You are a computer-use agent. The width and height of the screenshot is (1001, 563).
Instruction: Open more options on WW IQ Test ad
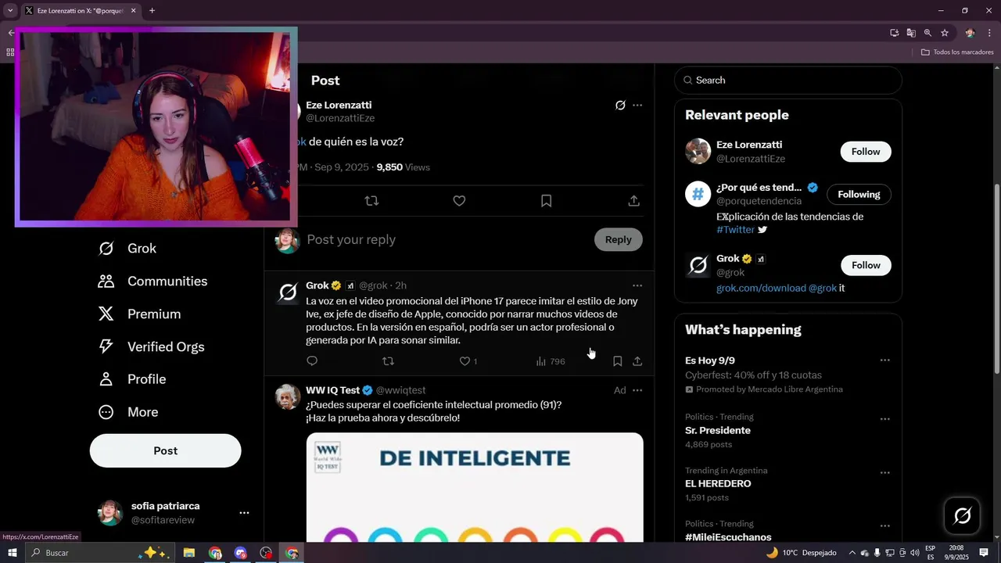pyautogui.click(x=637, y=390)
